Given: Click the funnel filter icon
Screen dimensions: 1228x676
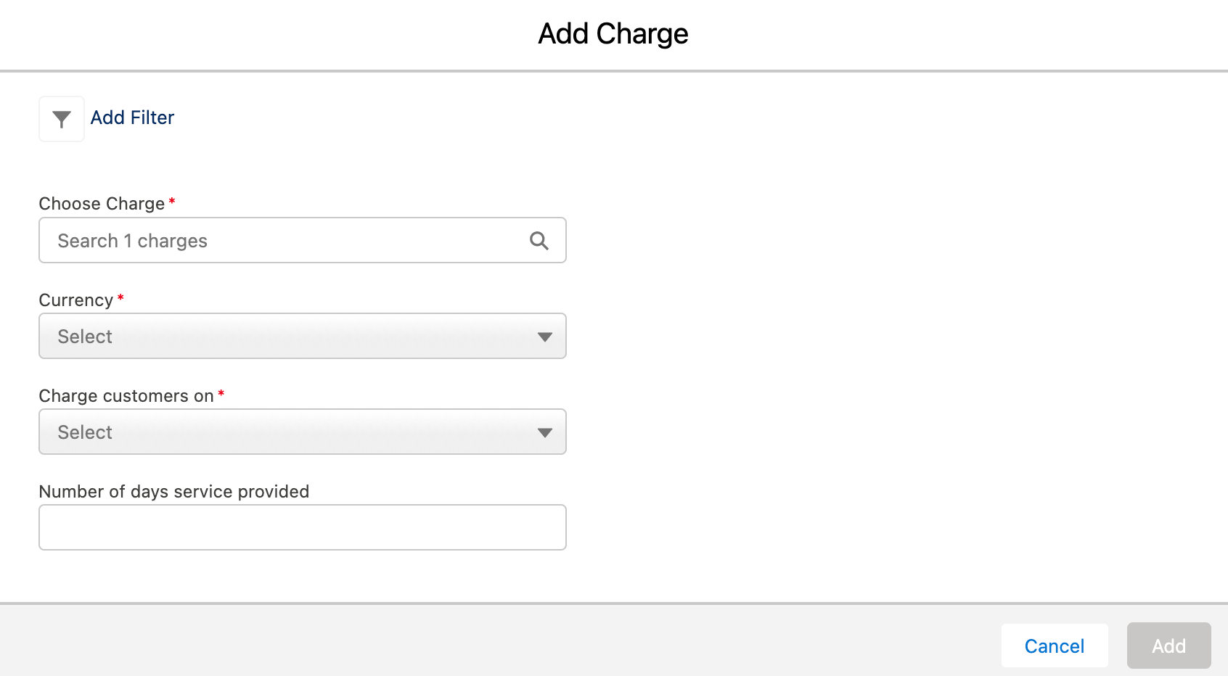Looking at the screenshot, I should (x=62, y=119).
